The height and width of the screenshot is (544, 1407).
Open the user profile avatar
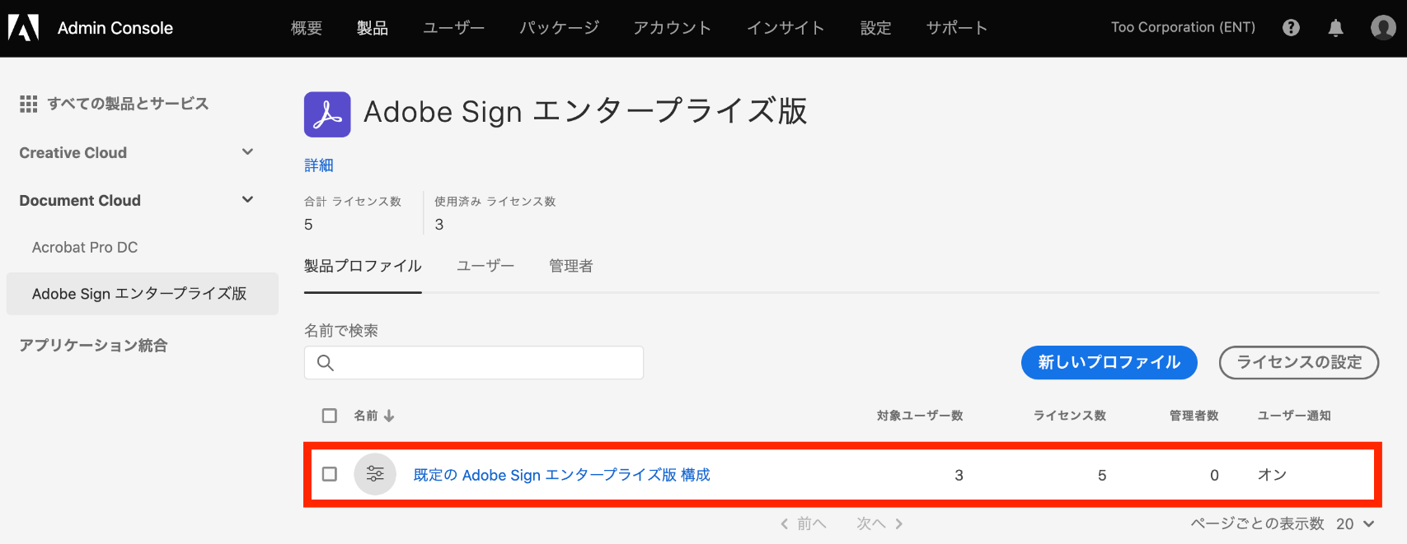(x=1382, y=28)
